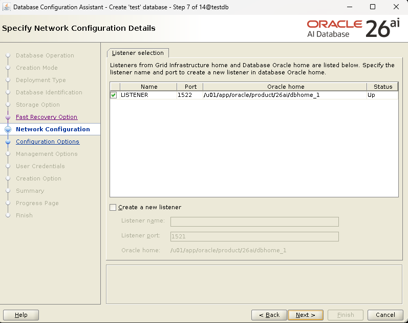The image size is (408, 323).
Task: Click the Deployment Type step
Action: click(41, 80)
